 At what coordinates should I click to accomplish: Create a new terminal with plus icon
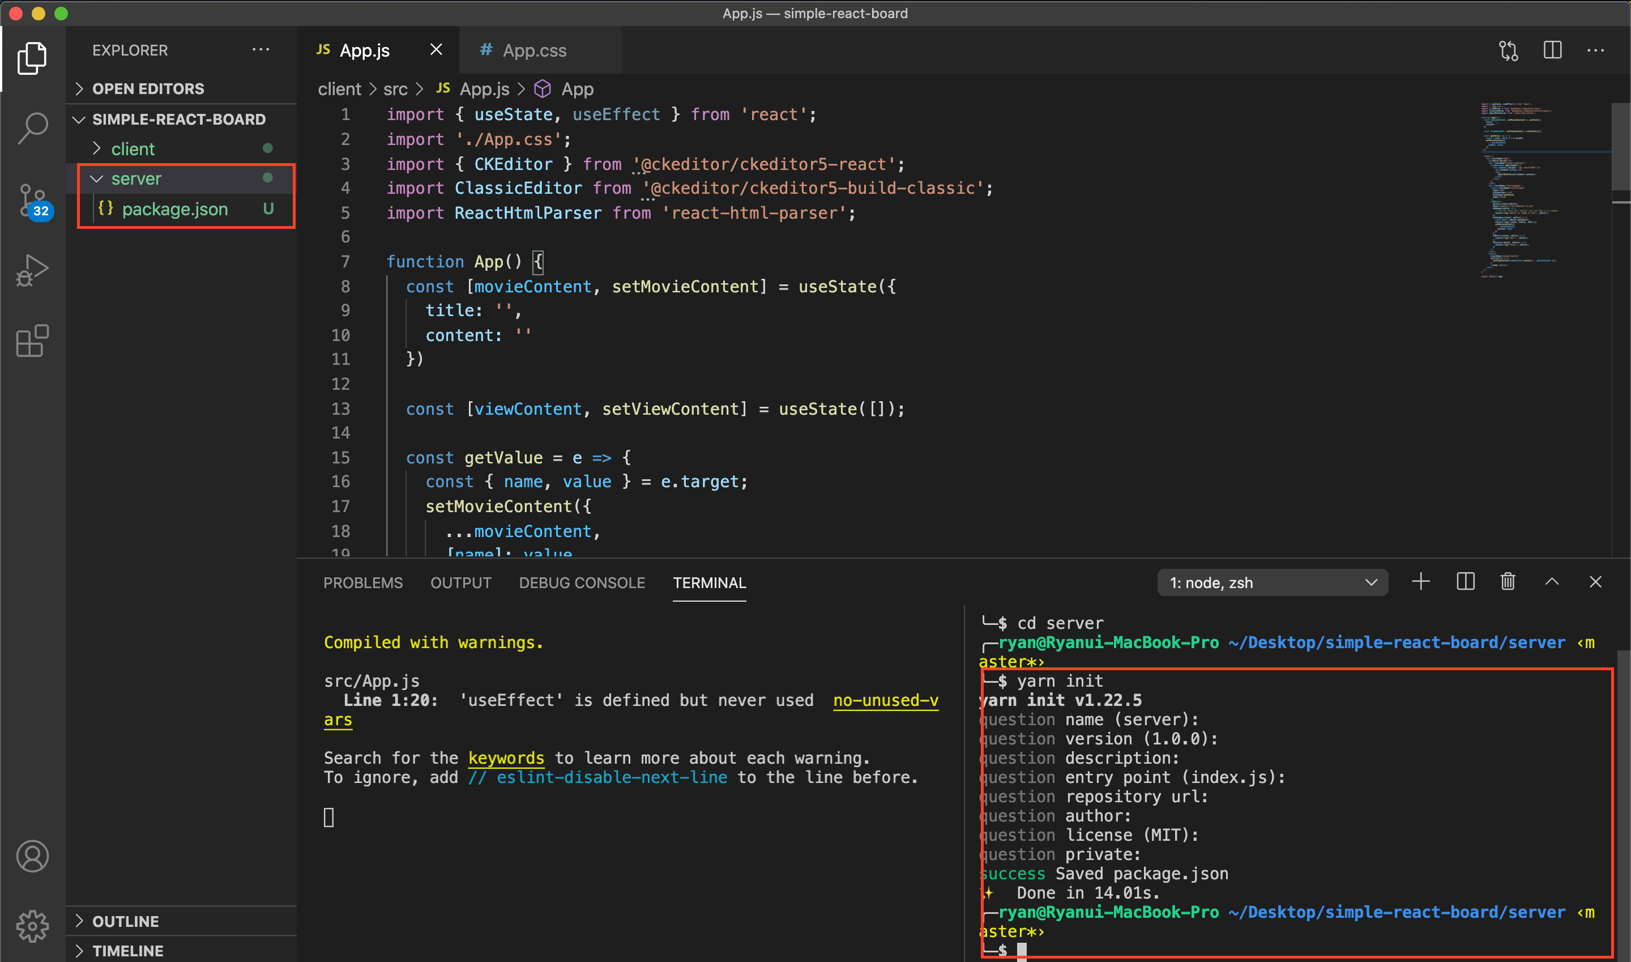[1420, 581]
